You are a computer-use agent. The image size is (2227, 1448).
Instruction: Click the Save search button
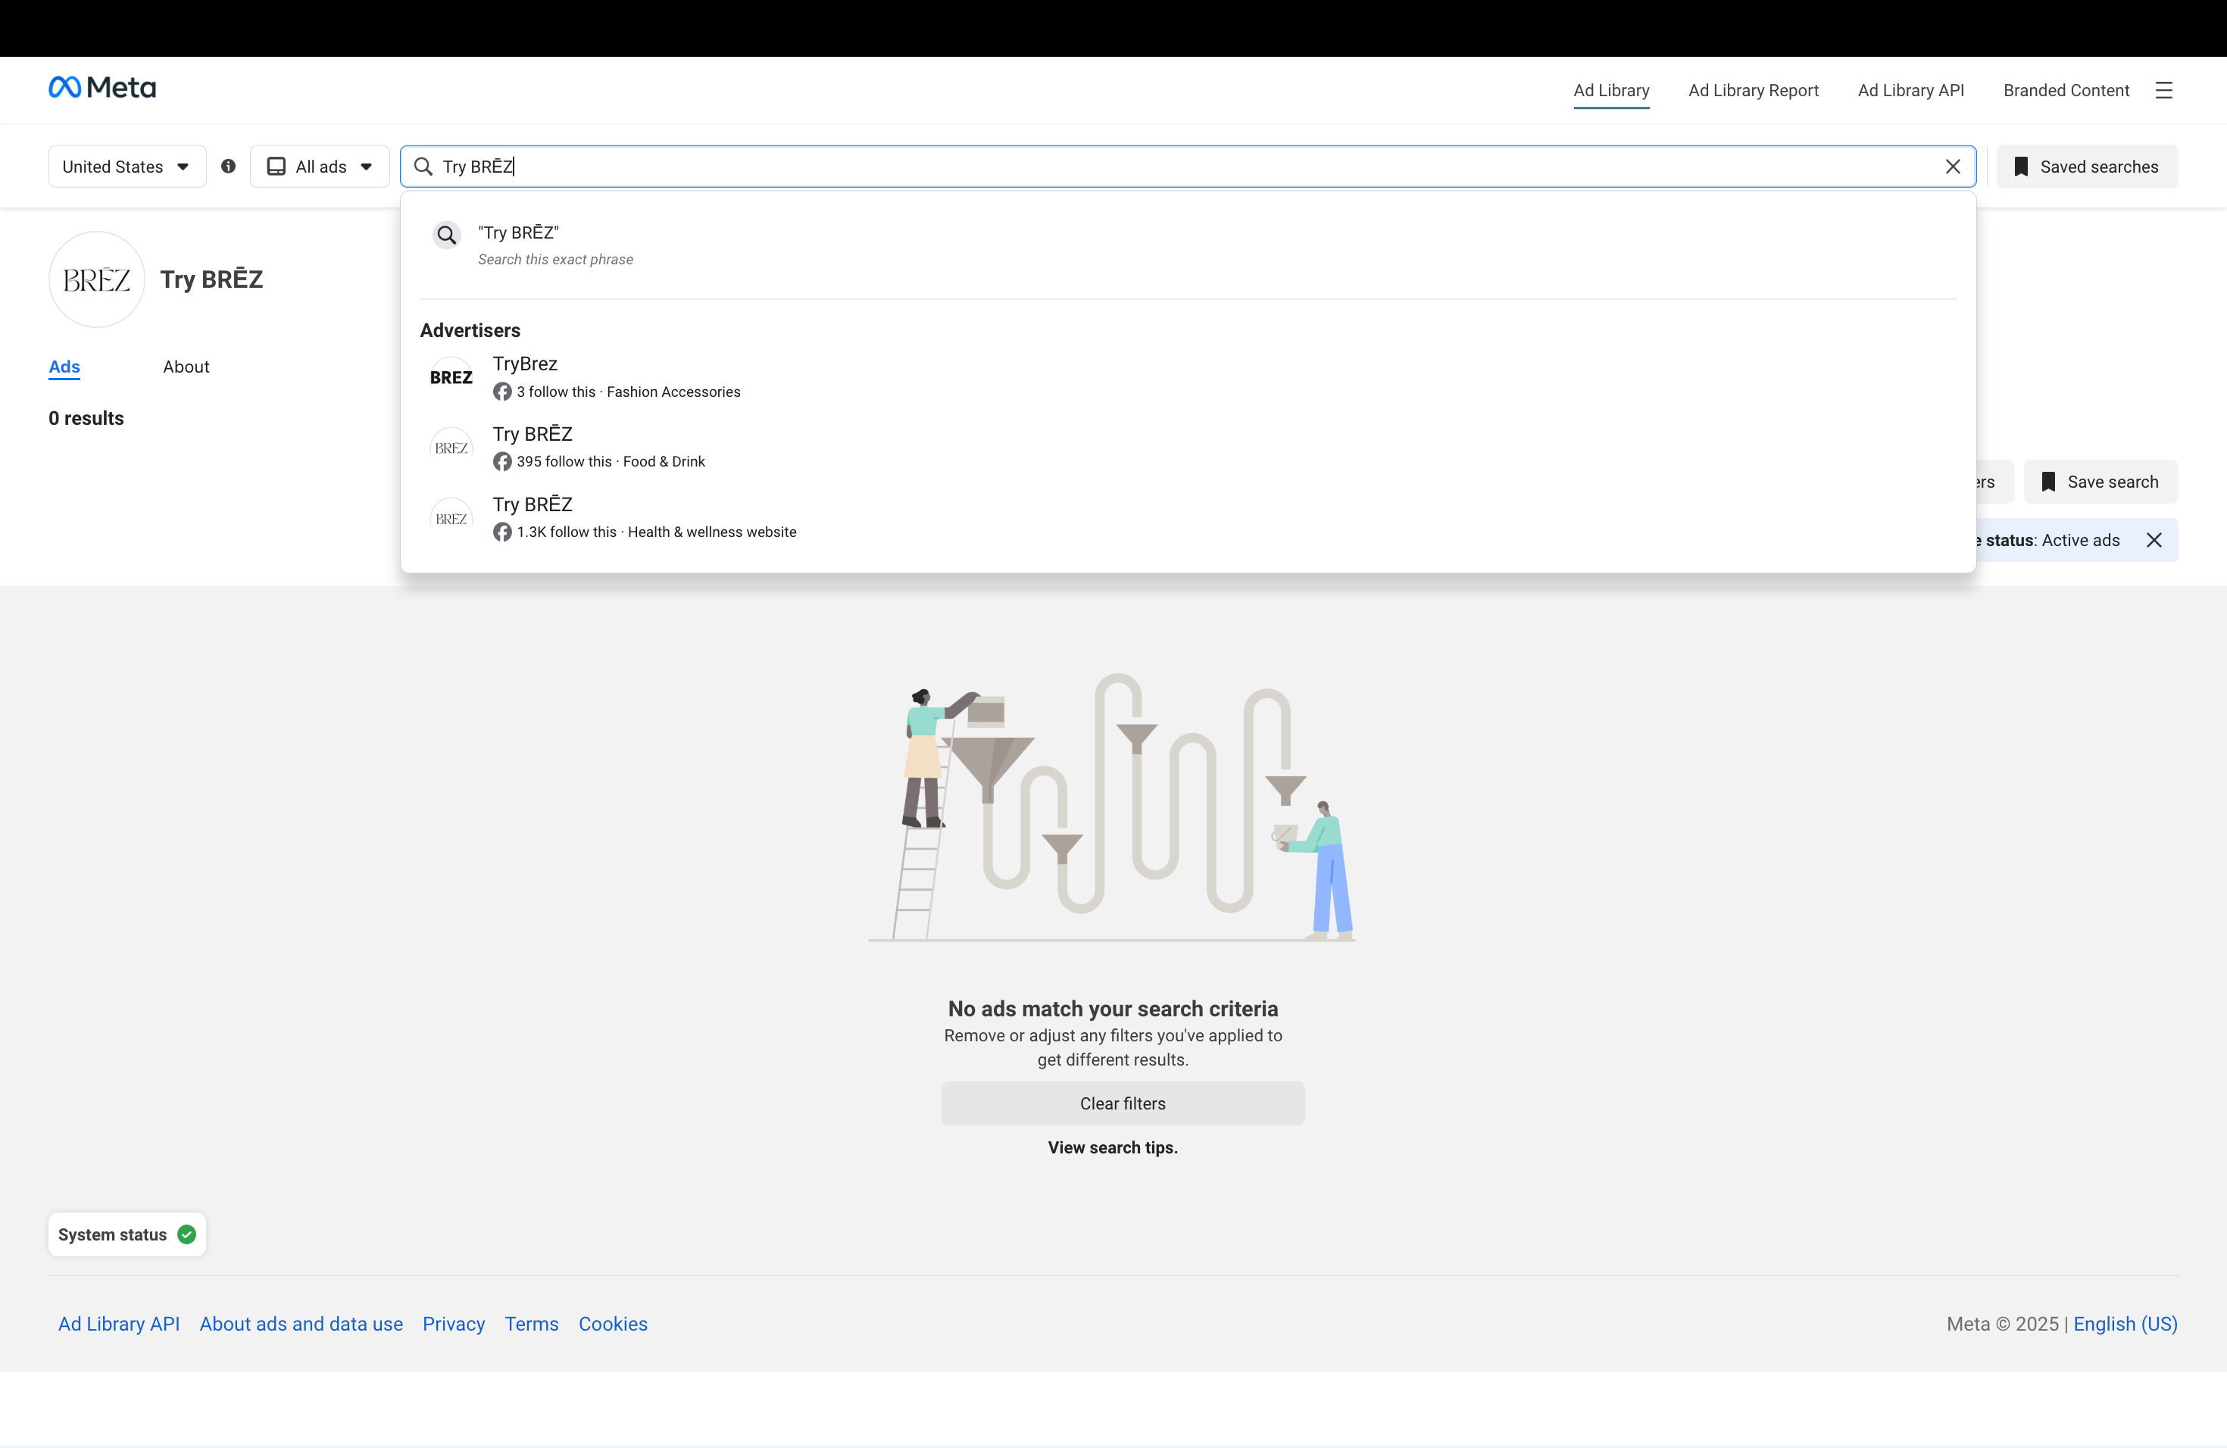point(2101,482)
